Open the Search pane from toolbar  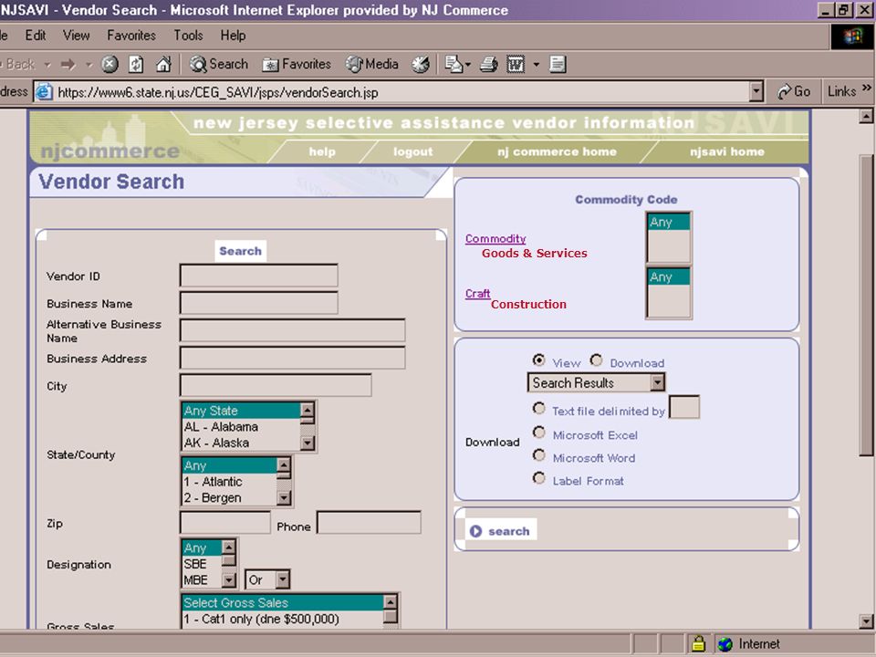[218, 65]
